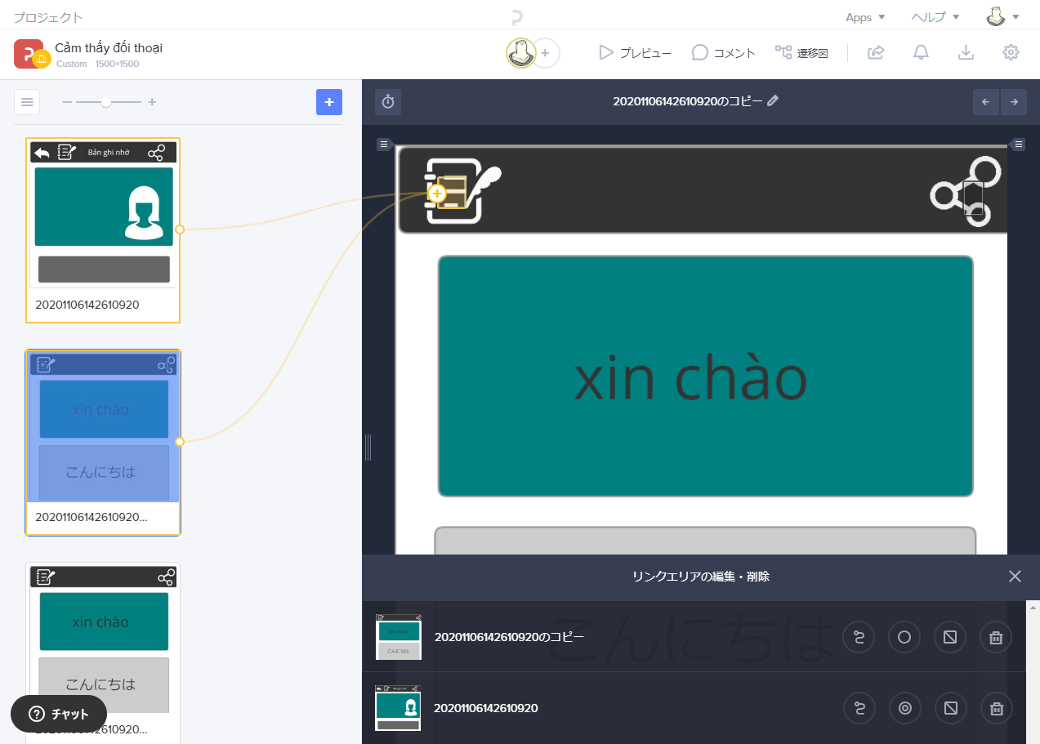
Task: Click the link panel scrollbar up arrow
Action: tap(1033, 608)
